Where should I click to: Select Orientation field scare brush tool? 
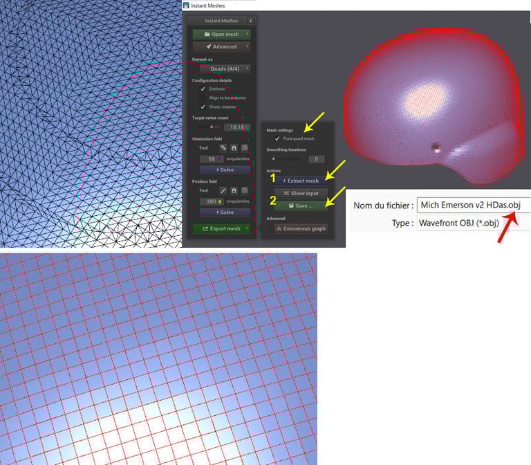point(245,148)
